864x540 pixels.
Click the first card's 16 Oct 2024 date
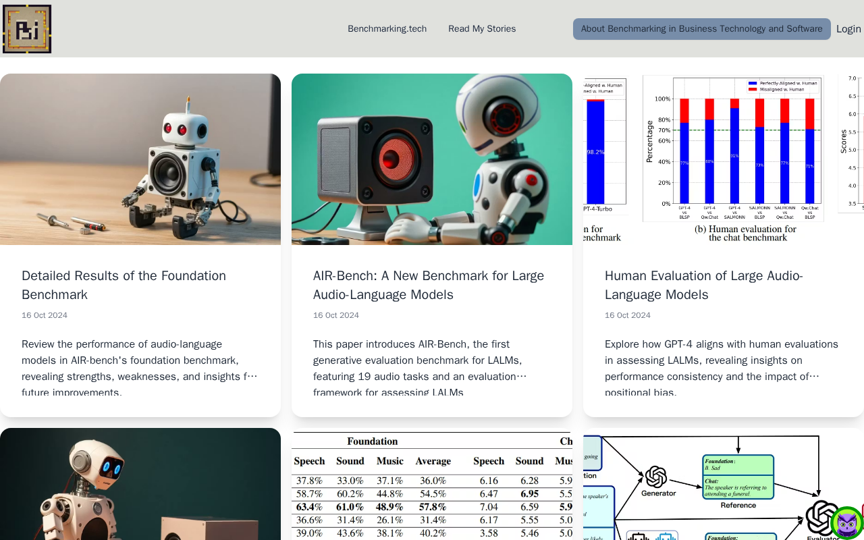pos(45,315)
